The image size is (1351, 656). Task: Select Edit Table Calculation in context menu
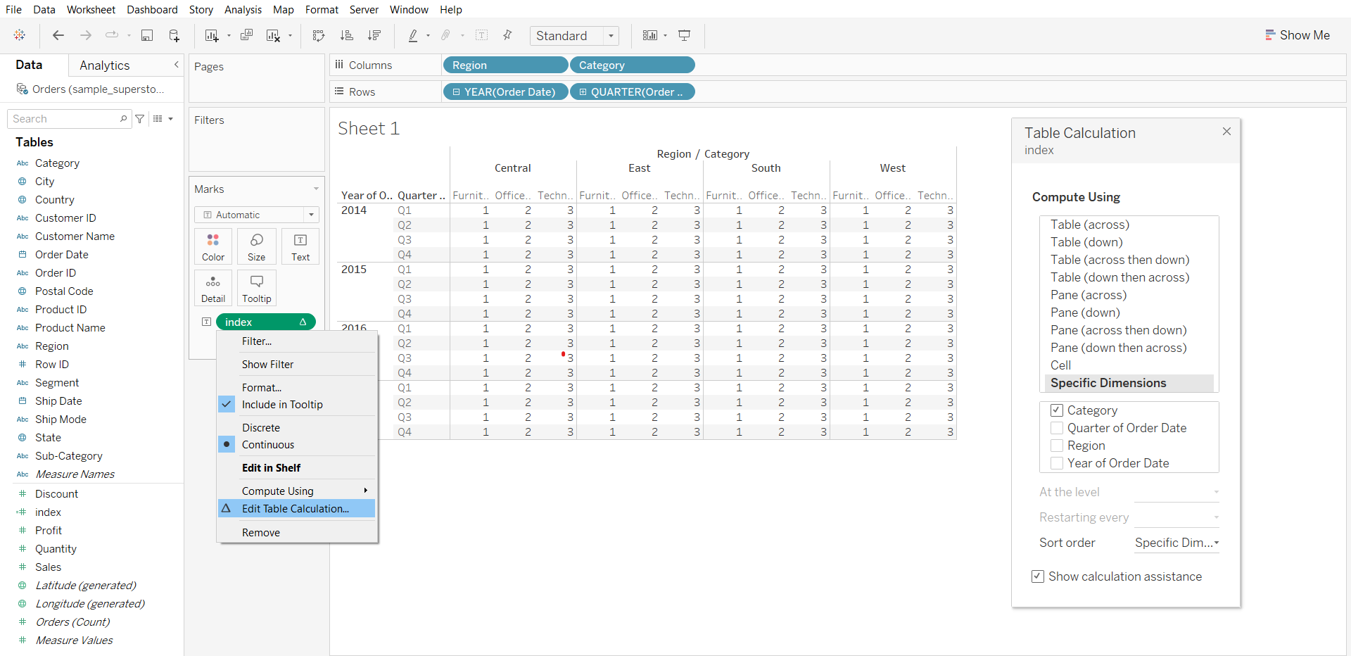[x=296, y=508]
